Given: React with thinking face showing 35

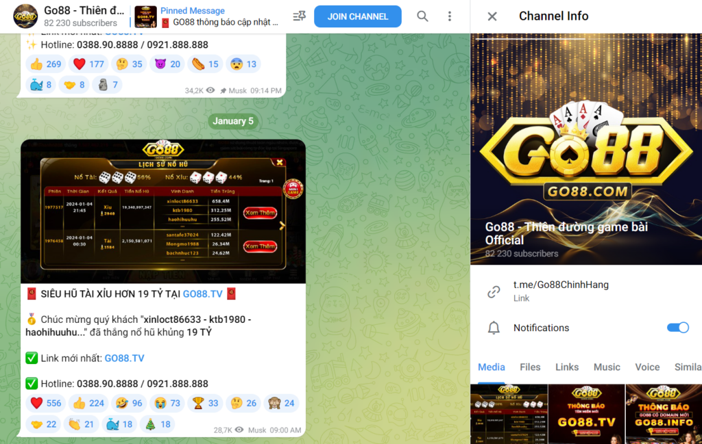Looking at the screenshot, I should pyautogui.click(x=130, y=64).
